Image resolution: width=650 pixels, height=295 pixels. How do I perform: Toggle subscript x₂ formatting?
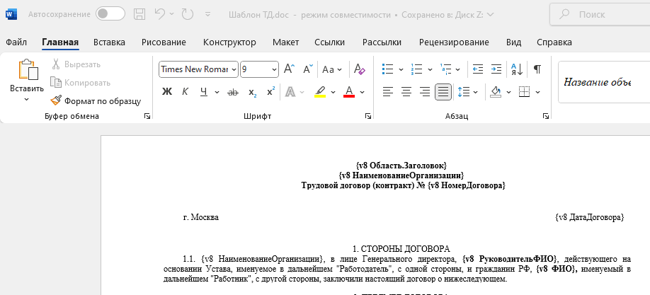point(253,92)
